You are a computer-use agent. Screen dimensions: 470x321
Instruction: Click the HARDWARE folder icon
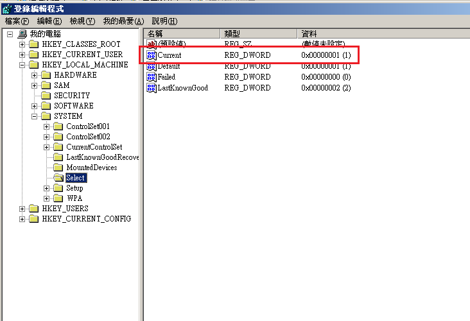(x=46, y=75)
